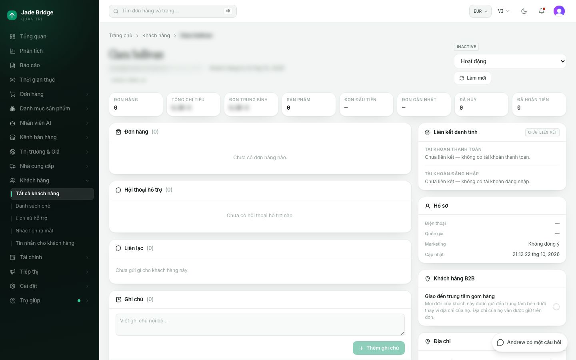This screenshot has width=576, height=360.
Task: Open the EUR currency selector
Action: click(480, 11)
